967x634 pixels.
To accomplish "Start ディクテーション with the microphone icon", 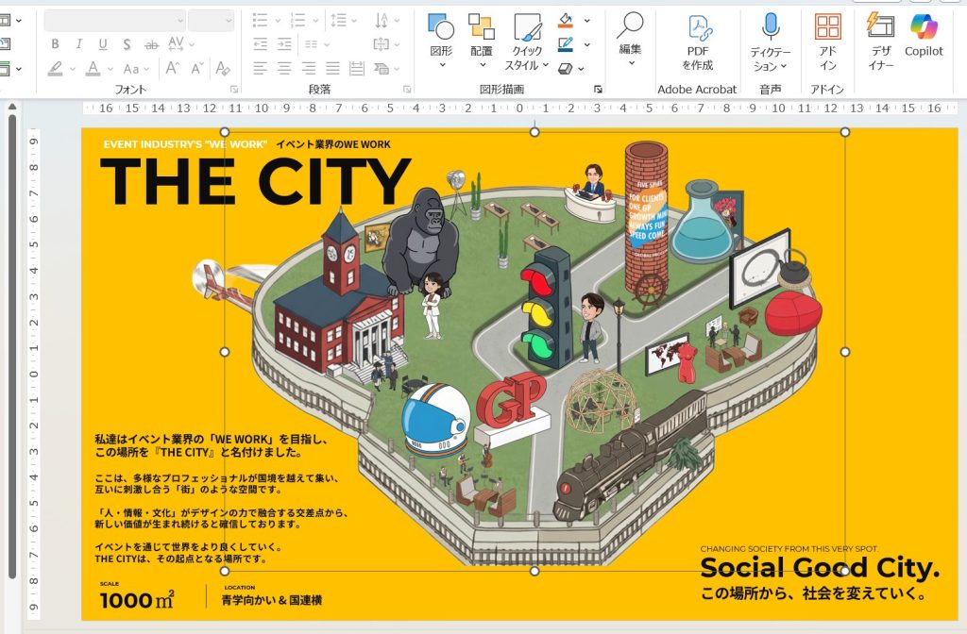I will click(771, 26).
